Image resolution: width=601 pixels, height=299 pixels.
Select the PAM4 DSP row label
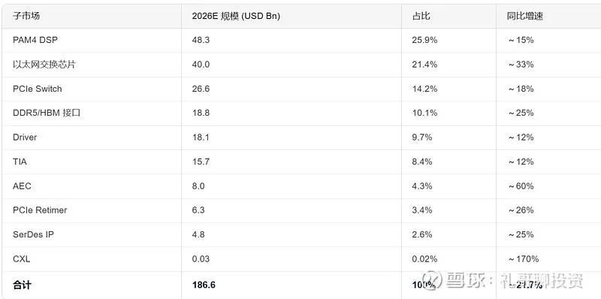(x=35, y=40)
